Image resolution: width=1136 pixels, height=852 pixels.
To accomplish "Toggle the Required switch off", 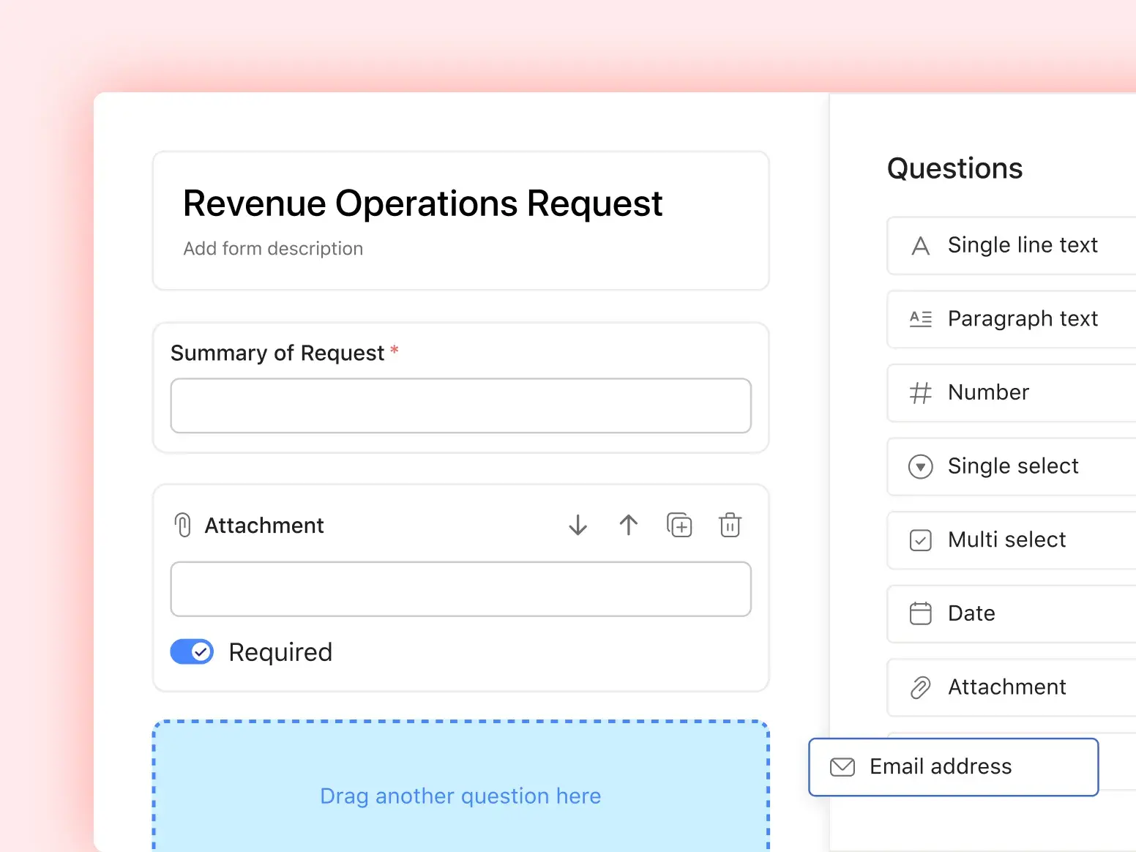I will 192,651.
